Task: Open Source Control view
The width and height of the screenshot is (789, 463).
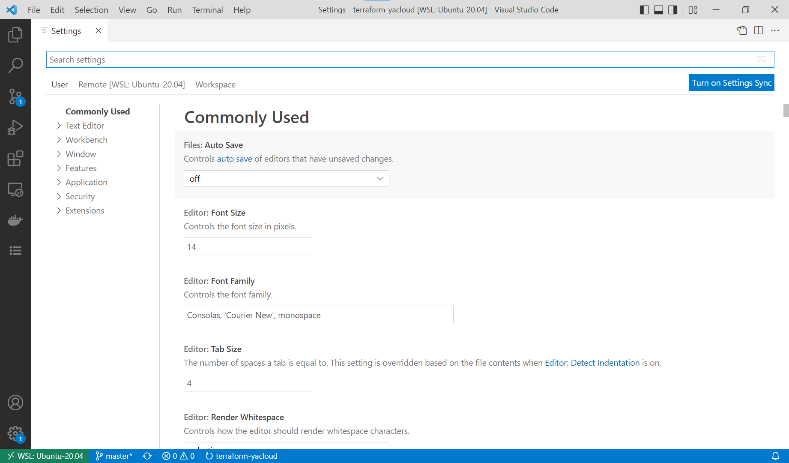Action: [x=15, y=97]
